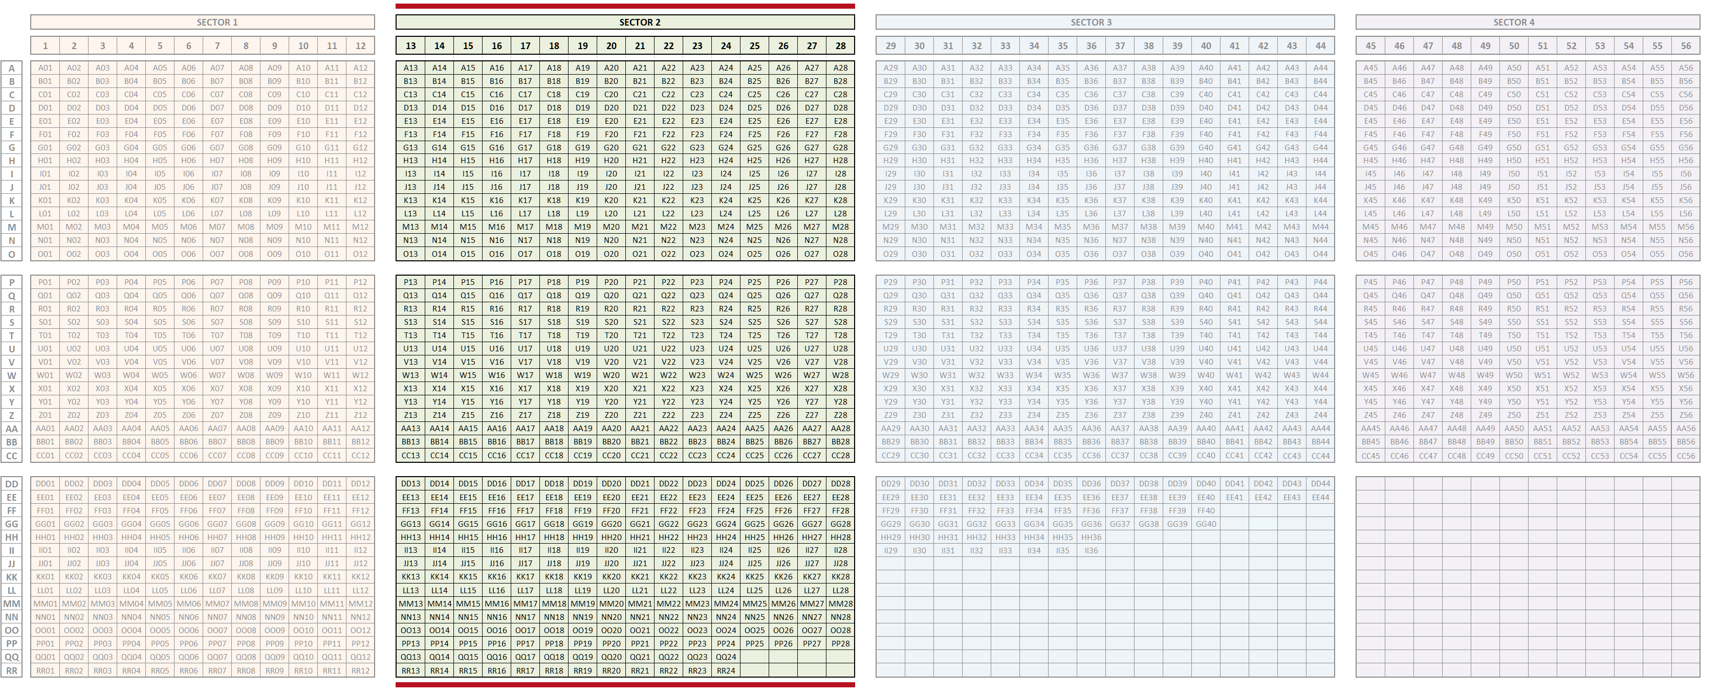Select row label A

(x=11, y=68)
